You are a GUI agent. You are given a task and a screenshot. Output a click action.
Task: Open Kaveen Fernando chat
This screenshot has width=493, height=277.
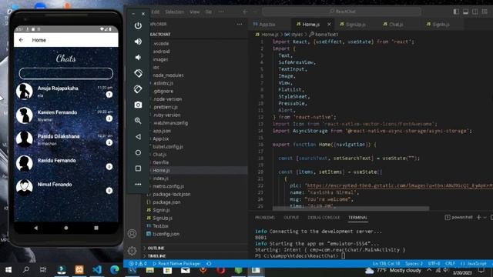(x=66, y=115)
